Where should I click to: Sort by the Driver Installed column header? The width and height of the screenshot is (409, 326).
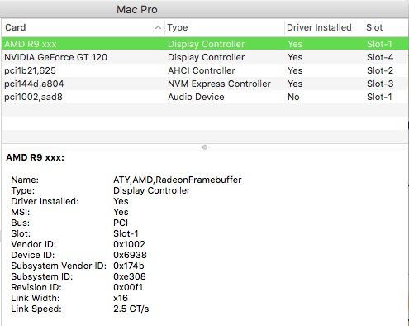[x=324, y=27]
